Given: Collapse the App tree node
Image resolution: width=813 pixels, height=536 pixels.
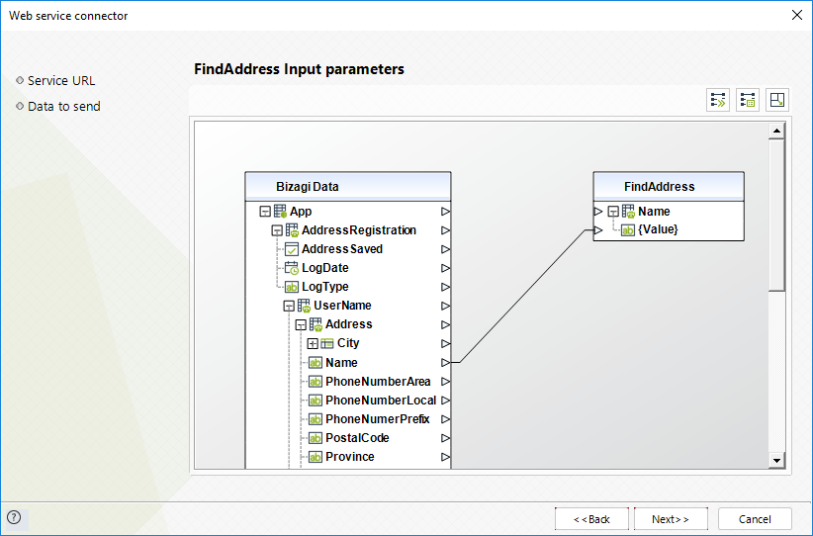Looking at the screenshot, I should (x=265, y=212).
